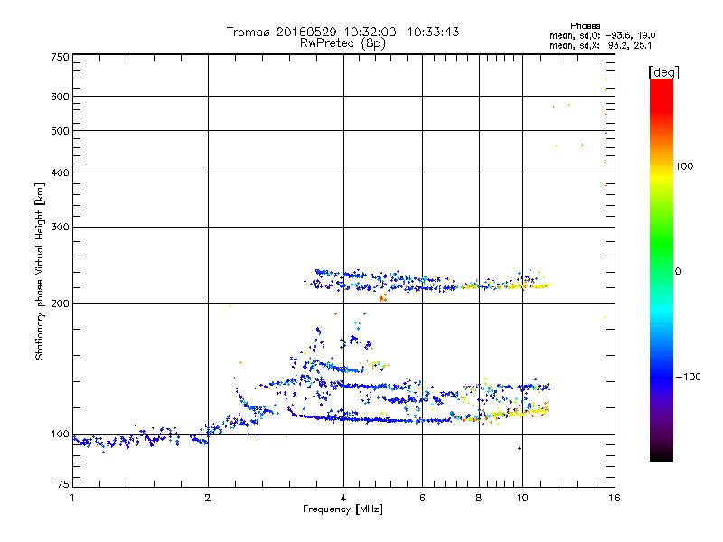723x542 pixels.
Task: Click the x-axis tick label "4"
Action: pyautogui.click(x=343, y=498)
